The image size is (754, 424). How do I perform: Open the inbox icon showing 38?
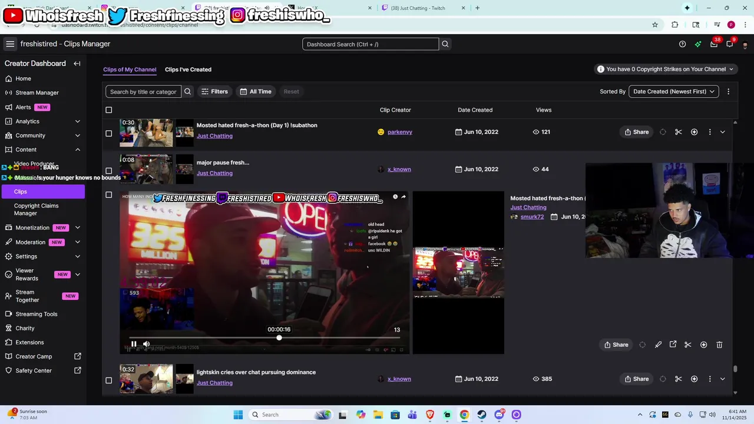coord(714,44)
